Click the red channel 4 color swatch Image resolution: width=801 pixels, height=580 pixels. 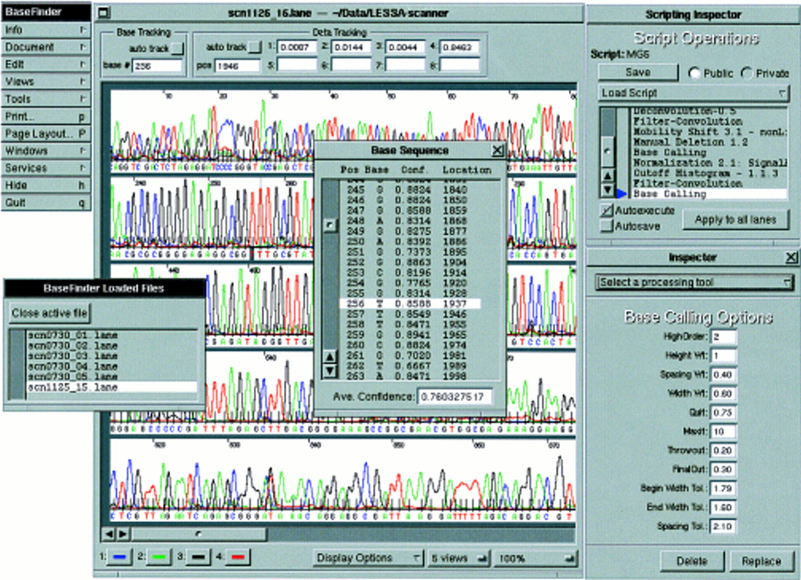coord(237,557)
